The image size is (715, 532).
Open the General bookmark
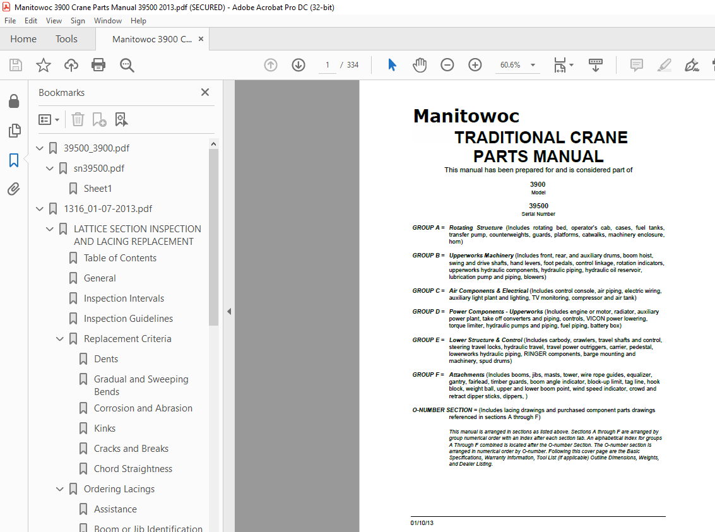coord(100,278)
